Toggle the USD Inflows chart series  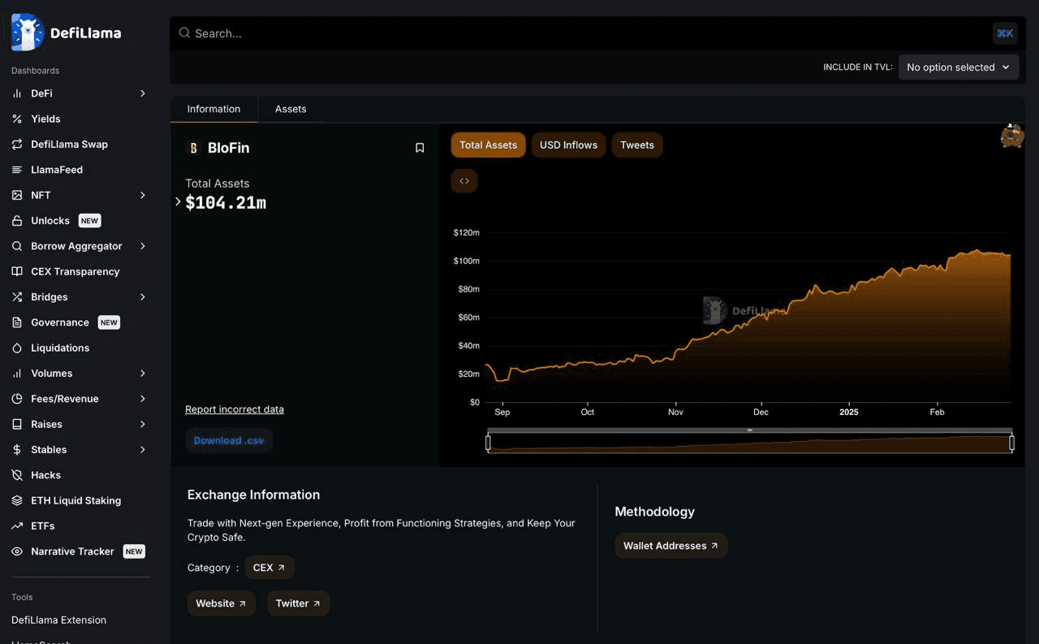point(568,145)
